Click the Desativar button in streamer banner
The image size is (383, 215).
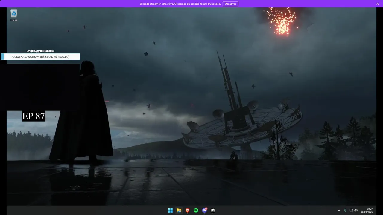pyautogui.click(x=230, y=4)
